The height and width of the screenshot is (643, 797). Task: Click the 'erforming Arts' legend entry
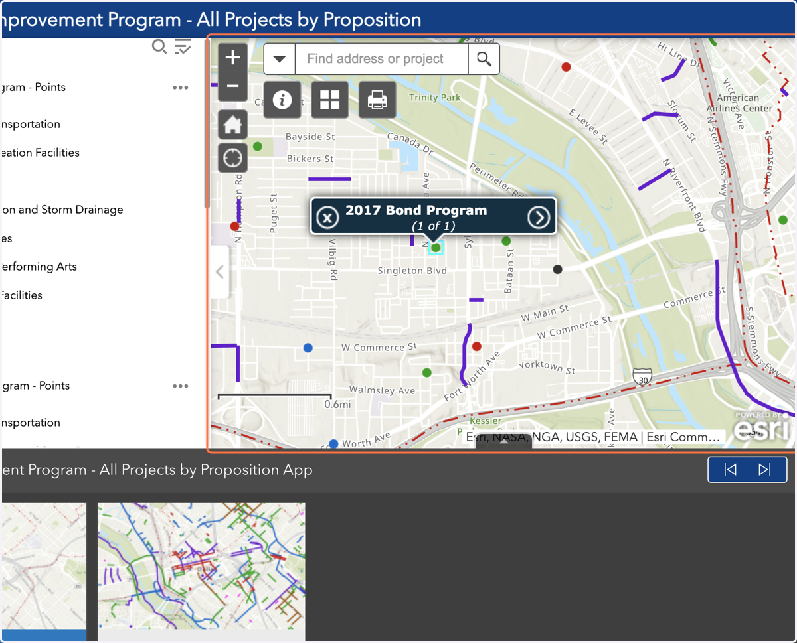pyautogui.click(x=39, y=267)
